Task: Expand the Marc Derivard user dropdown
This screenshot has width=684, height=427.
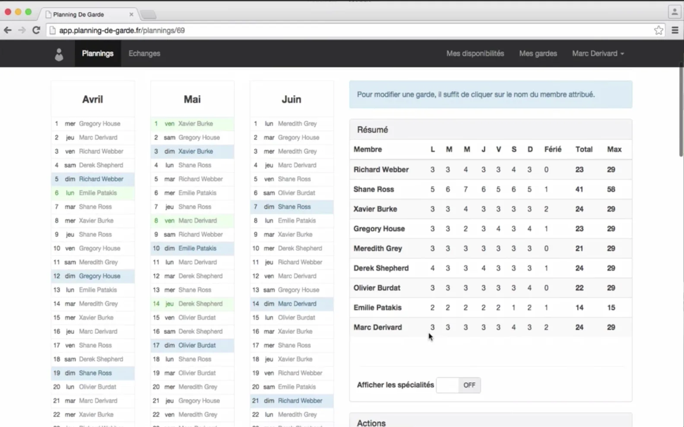Action: coord(598,53)
